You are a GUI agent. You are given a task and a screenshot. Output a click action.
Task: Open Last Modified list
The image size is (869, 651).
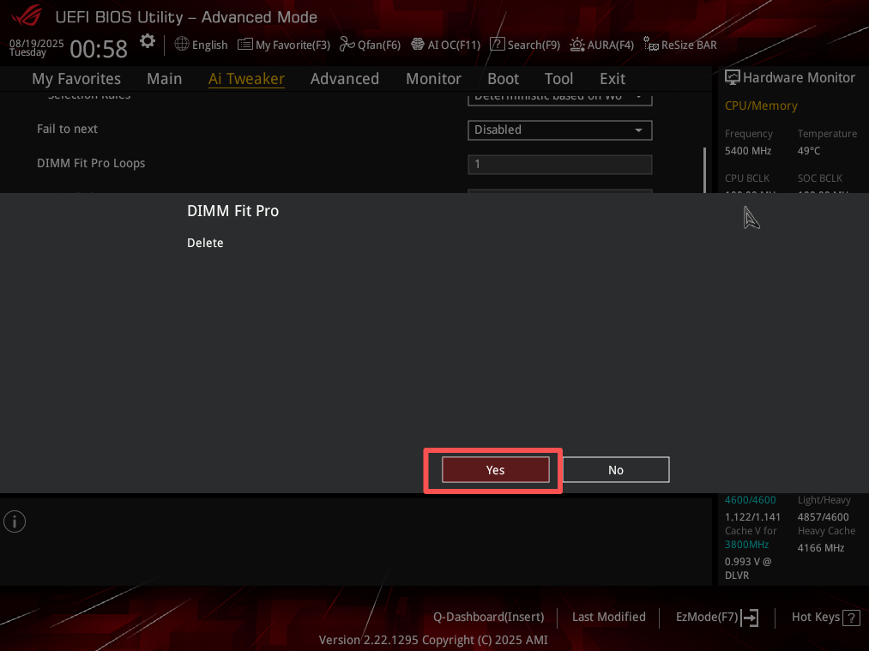(608, 617)
